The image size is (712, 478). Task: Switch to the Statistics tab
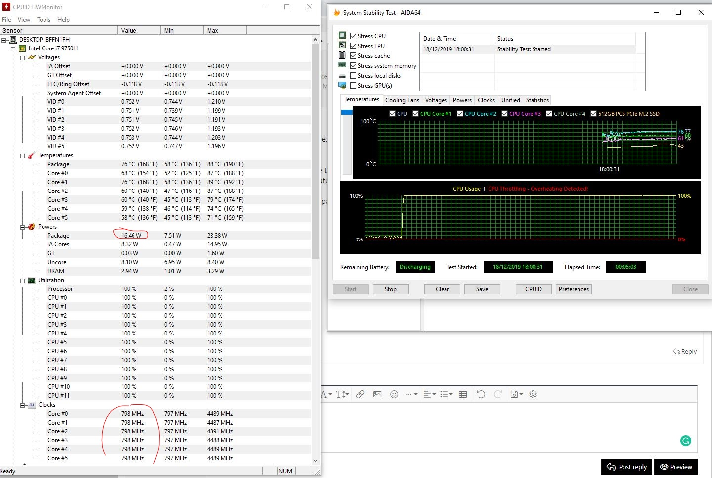(x=537, y=100)
